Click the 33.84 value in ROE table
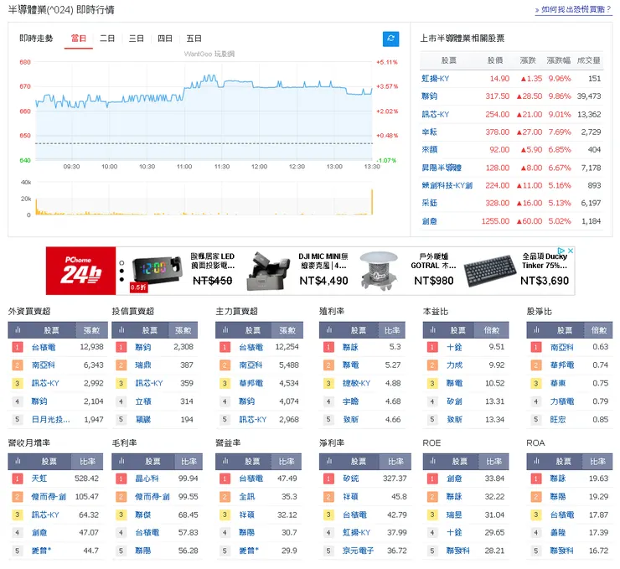The width and height of the screenshot is (620, 569). click(494, 478)
